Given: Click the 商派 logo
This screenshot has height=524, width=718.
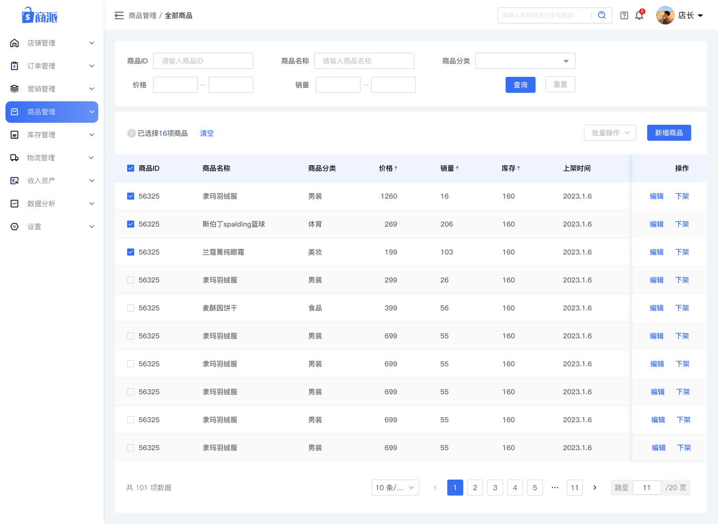Looking at the screenshot, I should point(39,16).
